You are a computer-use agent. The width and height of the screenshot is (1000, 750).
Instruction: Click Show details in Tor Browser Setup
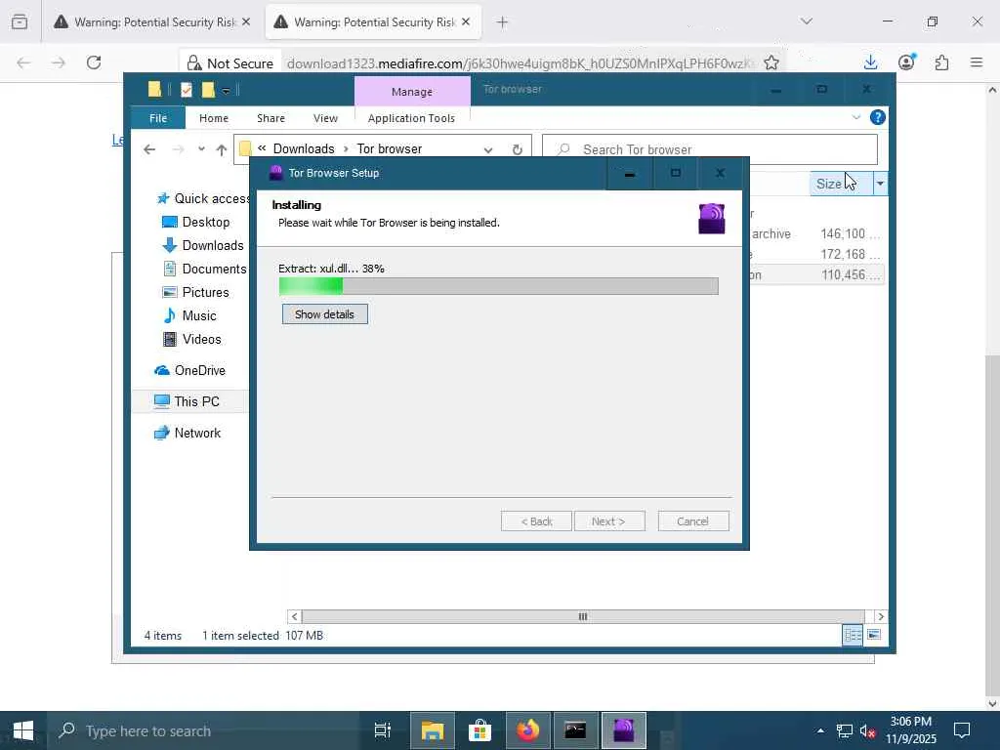pos(324,313)
